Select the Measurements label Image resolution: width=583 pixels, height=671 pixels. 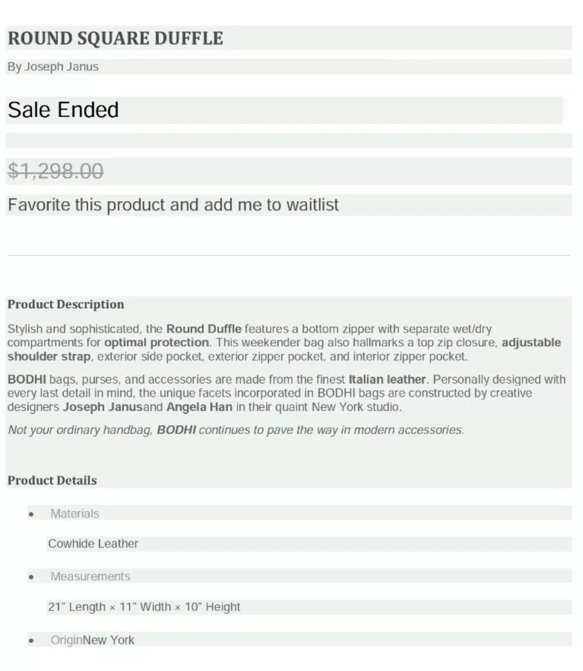(x=90, y=577)
